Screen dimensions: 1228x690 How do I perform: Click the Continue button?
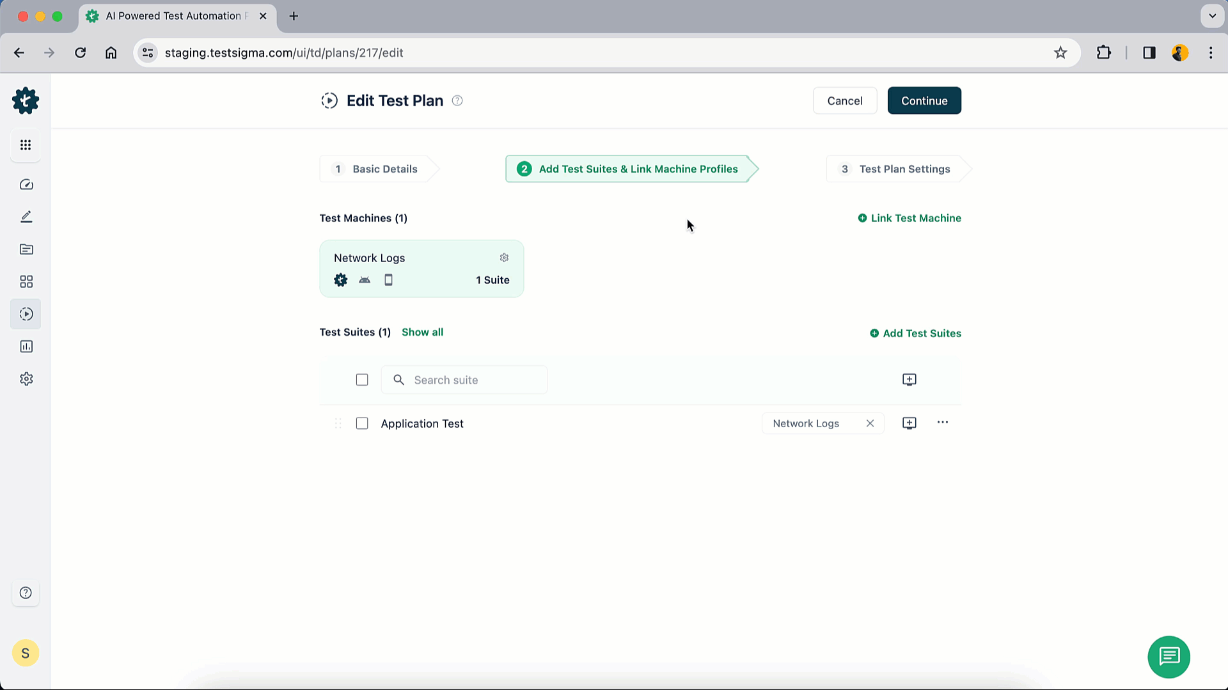pyautogui.click(x=924, y=100)
